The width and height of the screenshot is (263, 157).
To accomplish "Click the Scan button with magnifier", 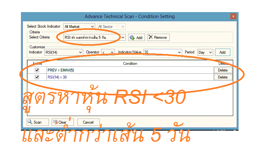I will tap(37, 122).
